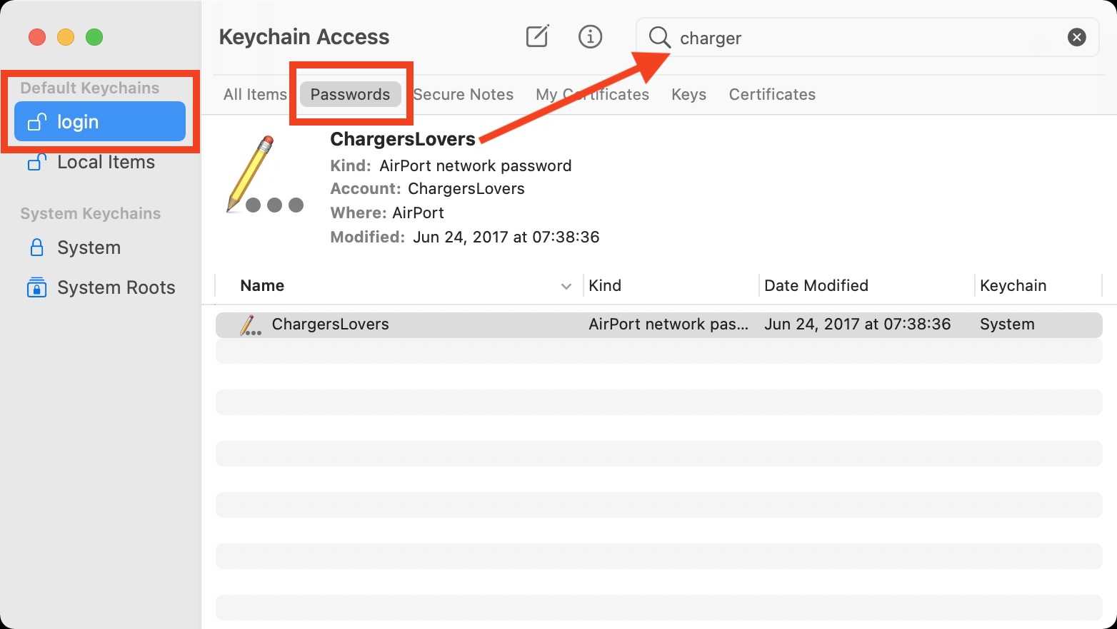
Task: Click the System keychain lock icon
Action: pos(36,247)
